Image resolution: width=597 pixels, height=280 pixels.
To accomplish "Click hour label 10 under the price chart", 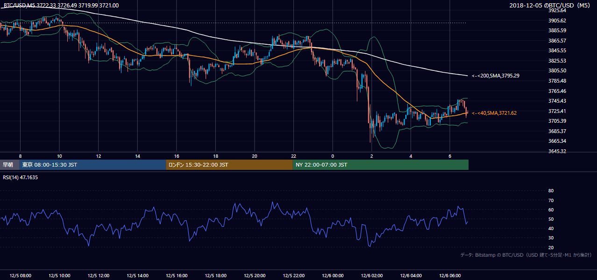I will (x=59, y=155).
